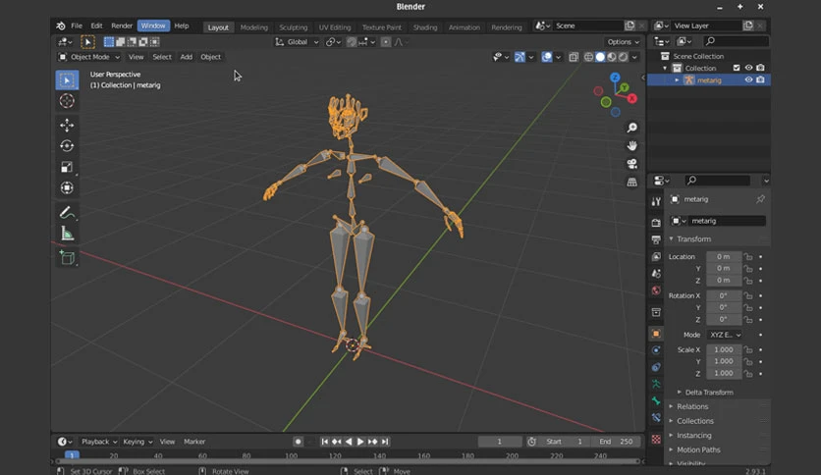Open the Scene properties tab
821x475 pixels.
656,274
